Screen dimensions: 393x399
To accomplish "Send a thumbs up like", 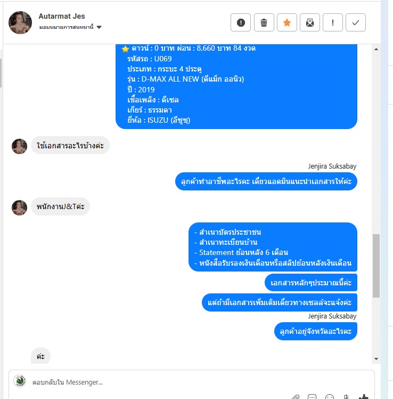I will coord(364,397).
